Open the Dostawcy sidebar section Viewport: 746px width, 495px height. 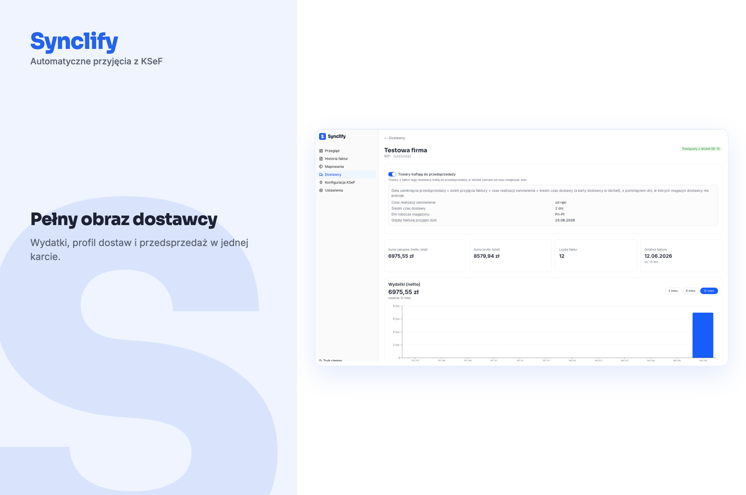[x=346, y=175]
